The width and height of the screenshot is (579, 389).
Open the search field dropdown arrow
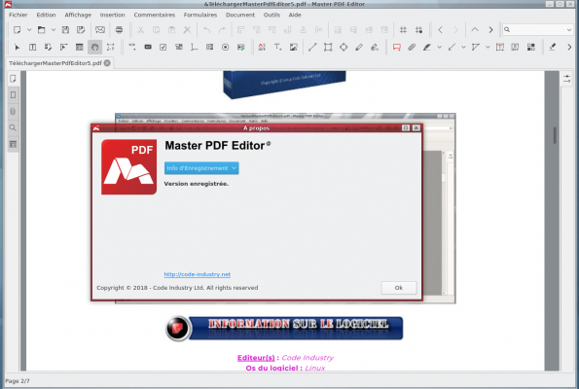point(569,29)
